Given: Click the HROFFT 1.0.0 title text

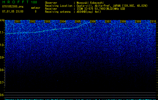Looking at the screenshot, I should coord(20,2).
